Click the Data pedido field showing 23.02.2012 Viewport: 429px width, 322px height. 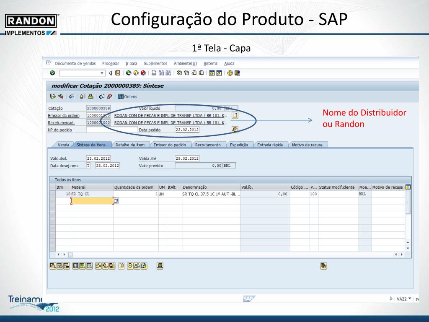(187, 130)
